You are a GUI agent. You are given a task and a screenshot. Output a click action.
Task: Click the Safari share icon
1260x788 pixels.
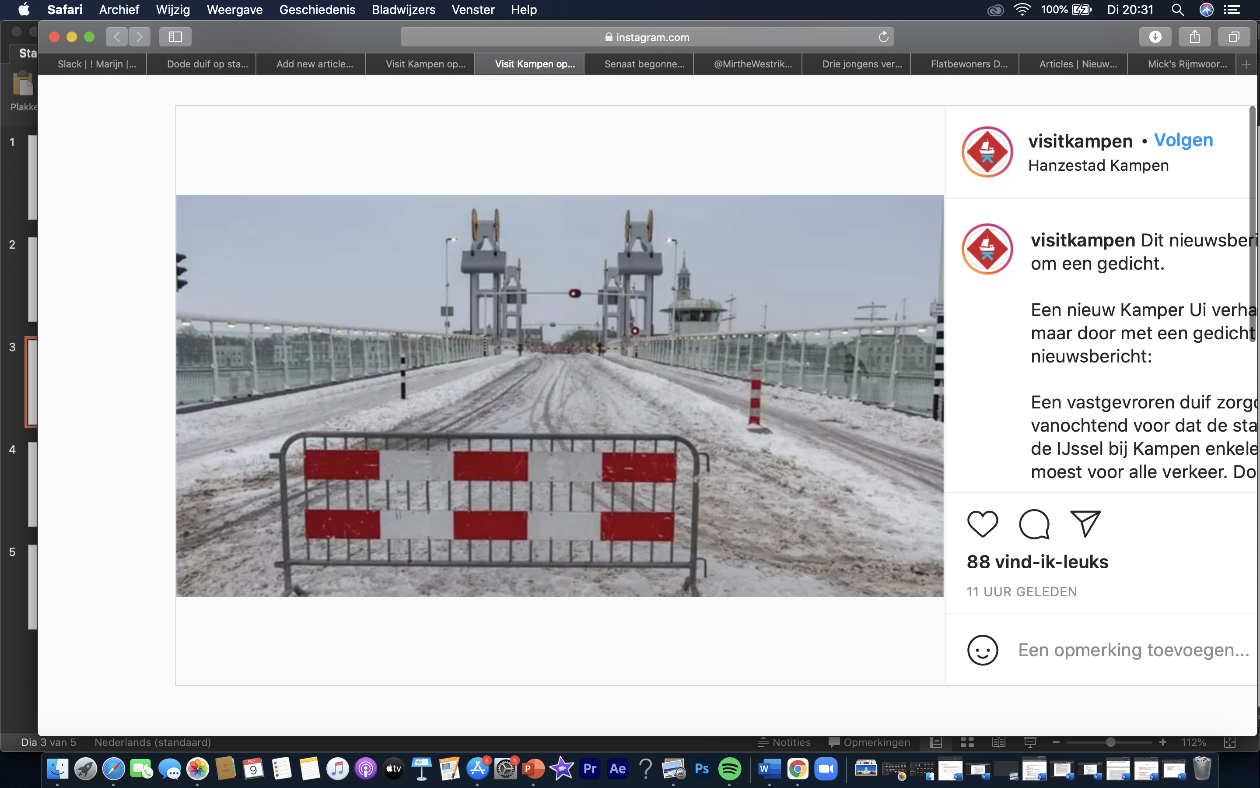click(1194, 36)
